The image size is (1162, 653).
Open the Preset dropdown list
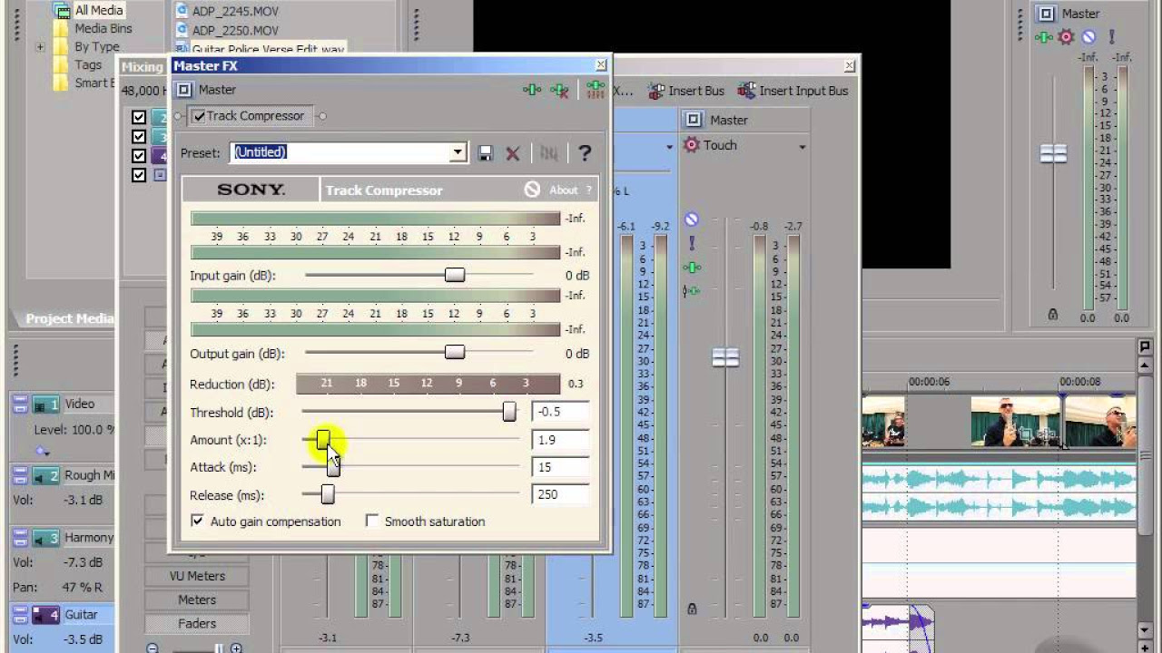point(458,152)
